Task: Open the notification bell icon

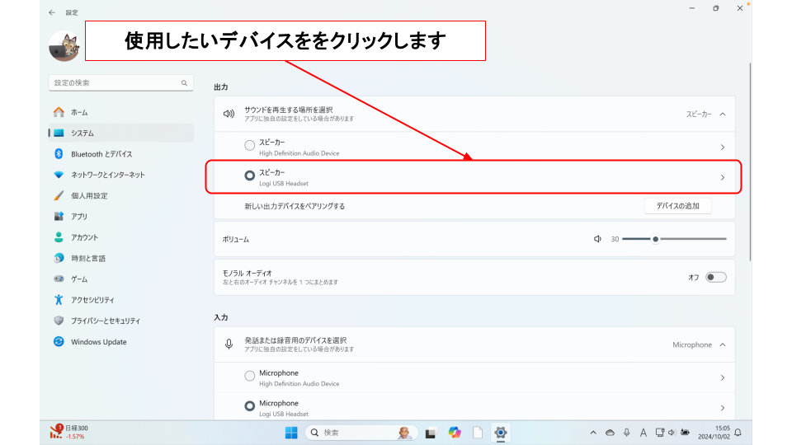Action: [738, 433]
